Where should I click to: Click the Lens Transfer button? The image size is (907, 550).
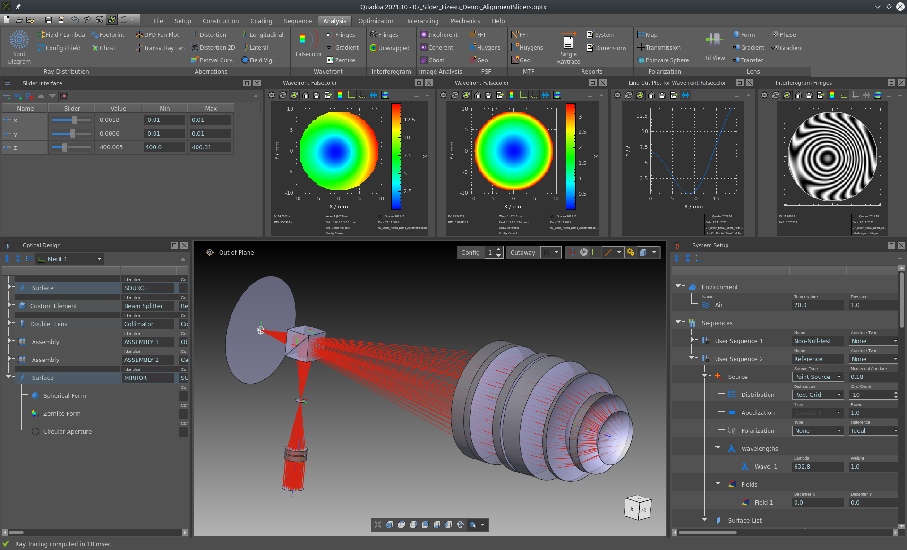click(x=748, y=60)
